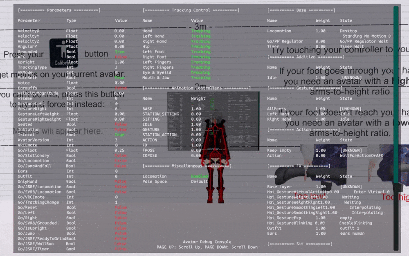Screen dimensions: 409x256
Task: Expand the Sit section
Action: tap(300, 243)
